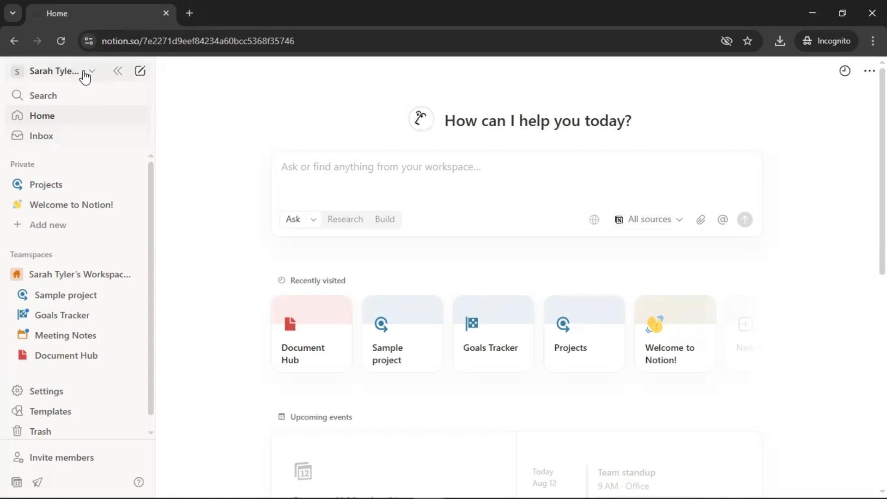
Task: Click Invite members
Action: tap(61, 457)
